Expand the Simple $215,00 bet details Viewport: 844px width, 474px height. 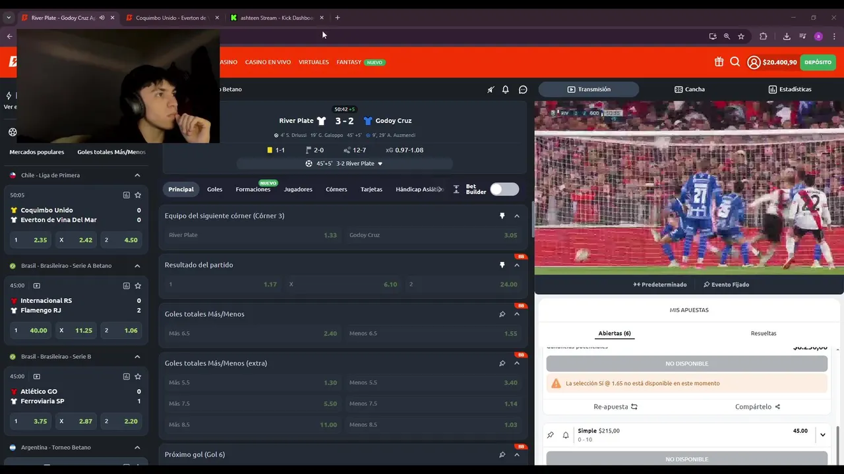[x=822, y=434]
